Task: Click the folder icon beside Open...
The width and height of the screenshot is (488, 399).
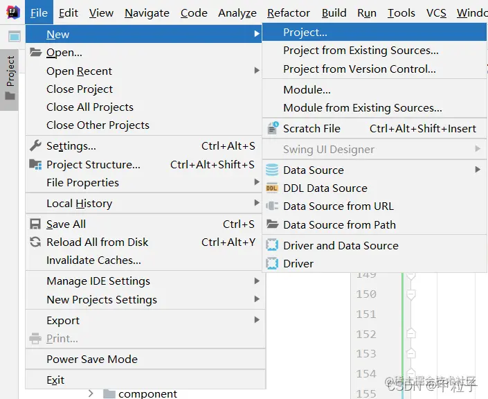Action: tap(36, 52)
